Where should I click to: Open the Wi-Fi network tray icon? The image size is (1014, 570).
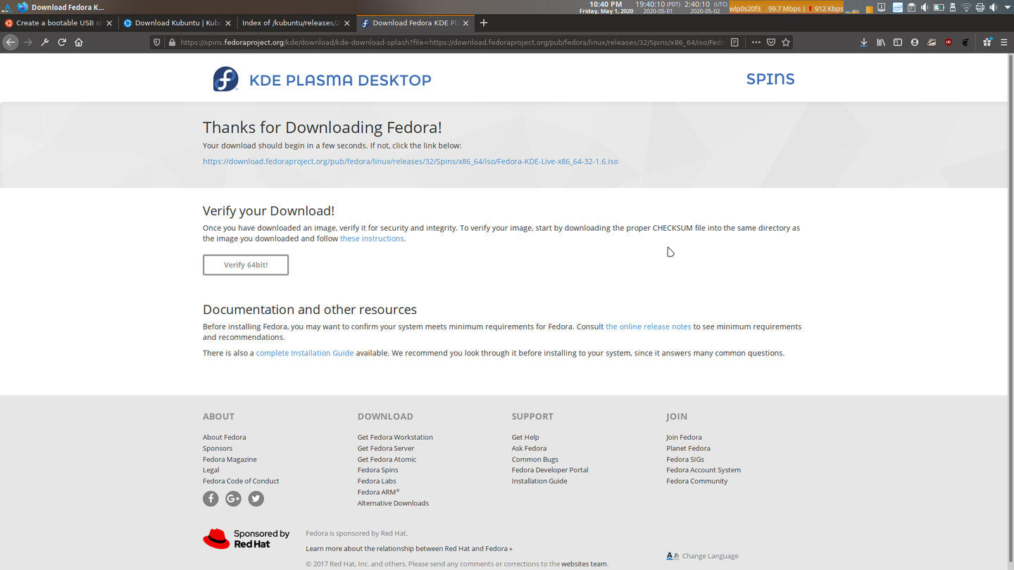click(966, 8)
